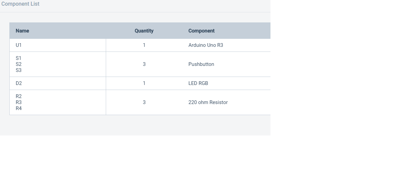Click the Component List heading

point(20,4)
